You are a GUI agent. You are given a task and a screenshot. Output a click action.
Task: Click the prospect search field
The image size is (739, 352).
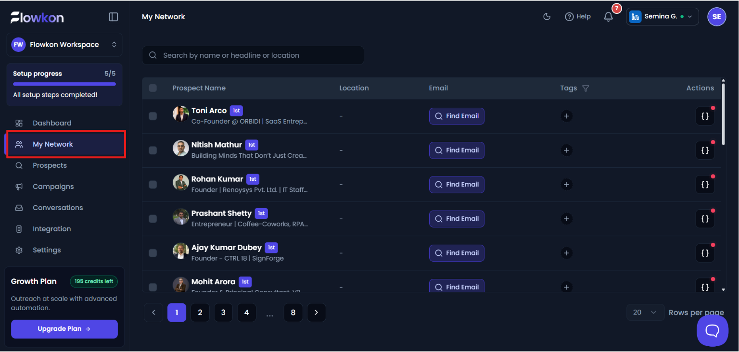pyautogui.click(x=253, y=55)
